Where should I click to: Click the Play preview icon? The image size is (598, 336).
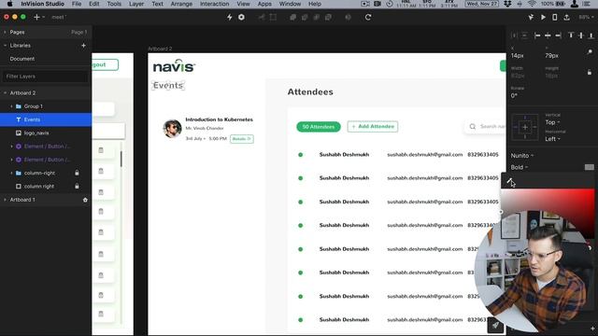coord(543,17)
